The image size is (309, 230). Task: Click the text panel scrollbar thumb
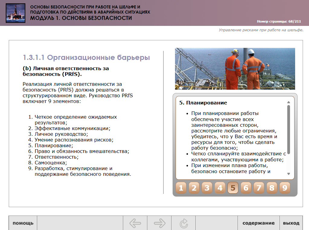pos(288,129)
